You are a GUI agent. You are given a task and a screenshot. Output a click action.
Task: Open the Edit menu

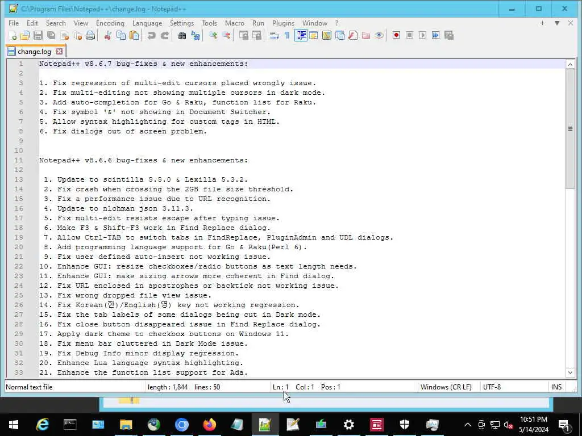click(x=32, y=23)
